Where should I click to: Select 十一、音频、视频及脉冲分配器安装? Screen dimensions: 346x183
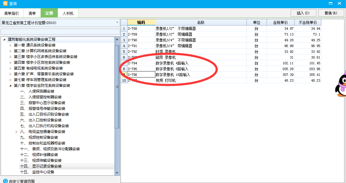point(50,149)
